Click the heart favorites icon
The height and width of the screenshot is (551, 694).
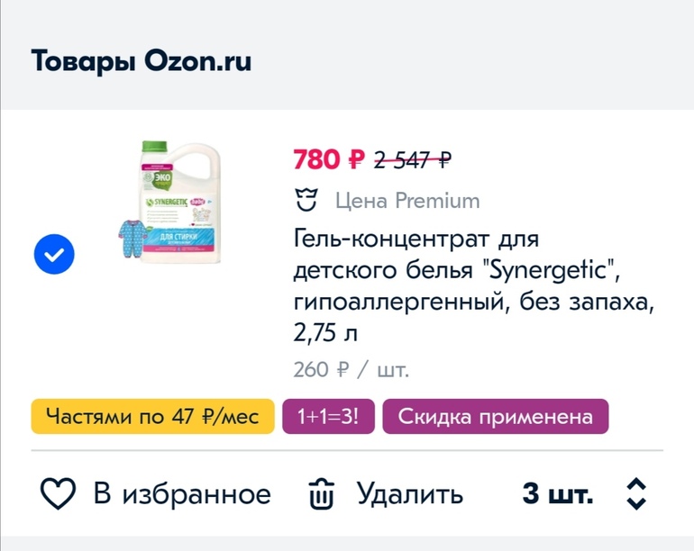click(x=59, y=494)
